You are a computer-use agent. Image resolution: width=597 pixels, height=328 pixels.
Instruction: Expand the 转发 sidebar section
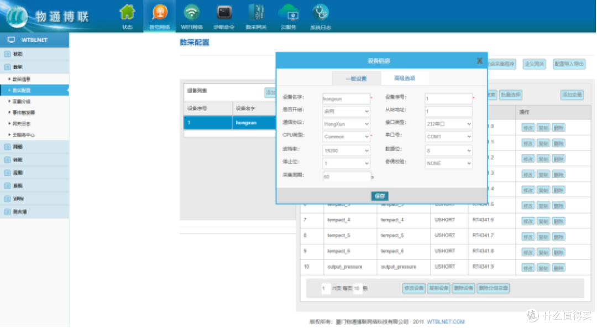coord(35,160)
